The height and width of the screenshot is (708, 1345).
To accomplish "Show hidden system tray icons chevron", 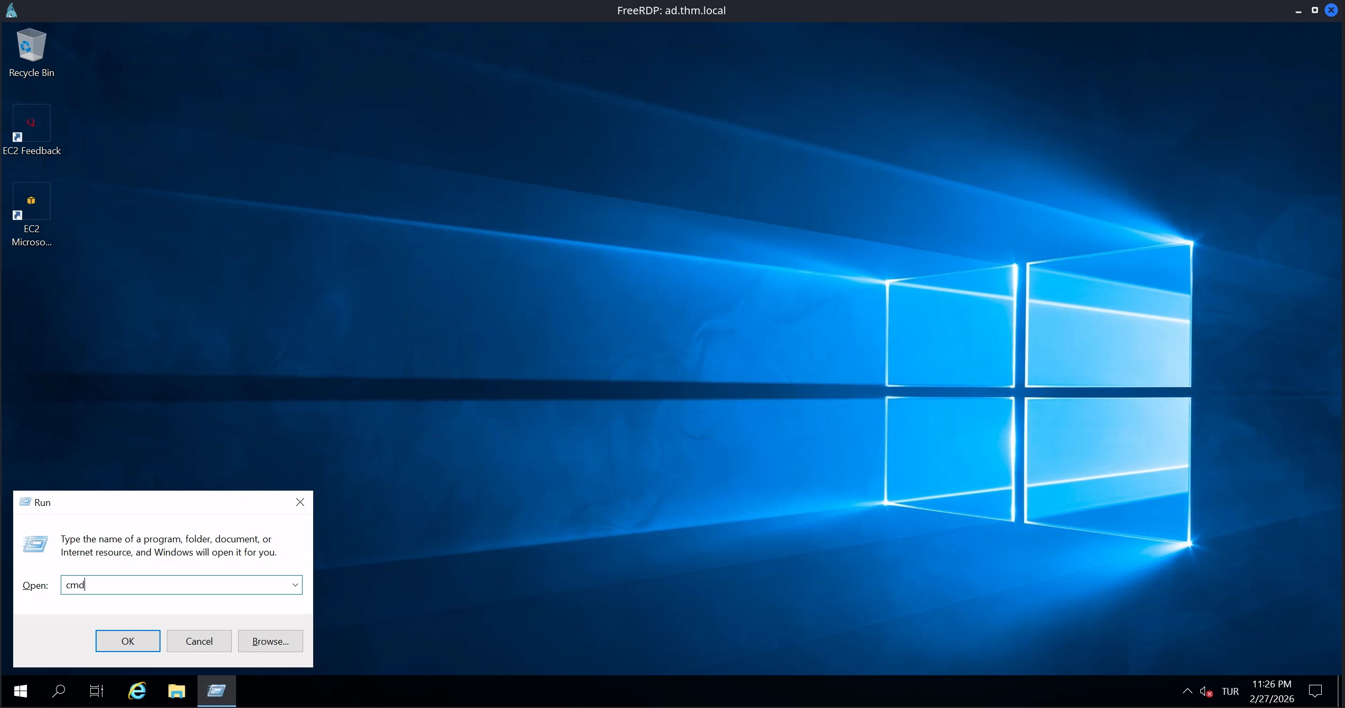I will [x=1187, y=691].
